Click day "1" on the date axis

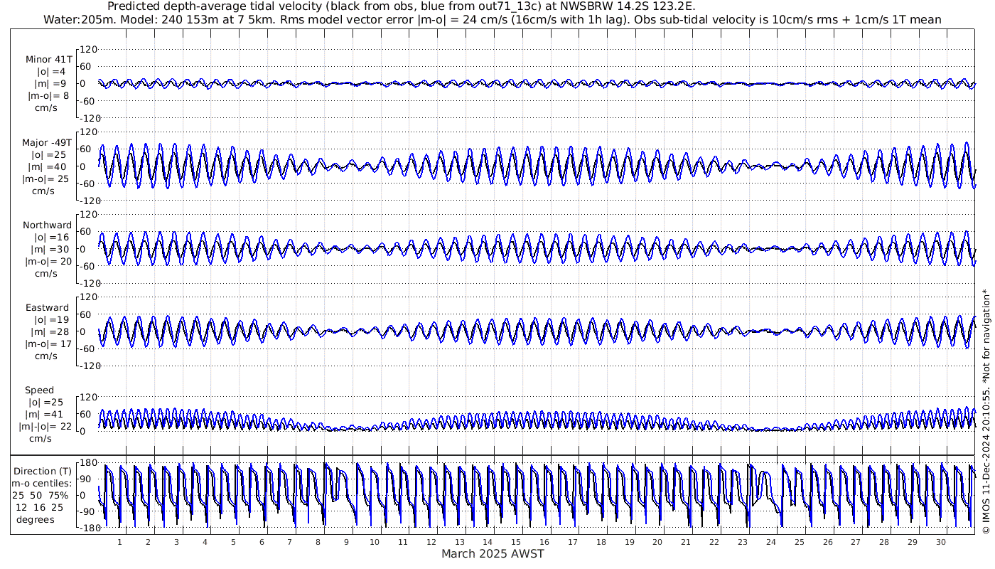(120, 542)
